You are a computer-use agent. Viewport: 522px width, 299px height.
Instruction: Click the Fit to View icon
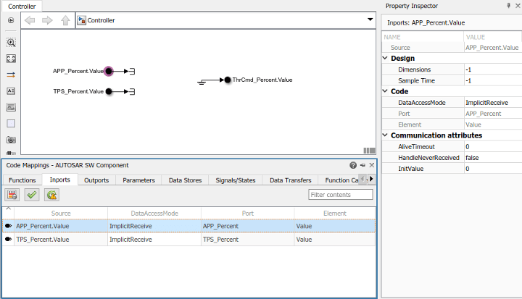pyautogui.click(x=11, y=59)
